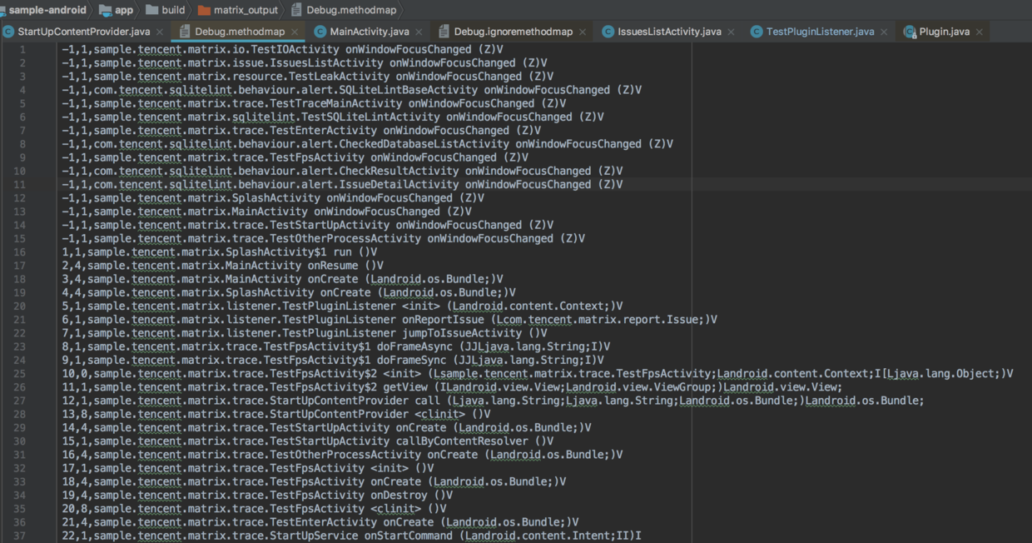
Task: Click the TestFpsActivity$1 doFrameAsync line
Action: click(336, 346)
